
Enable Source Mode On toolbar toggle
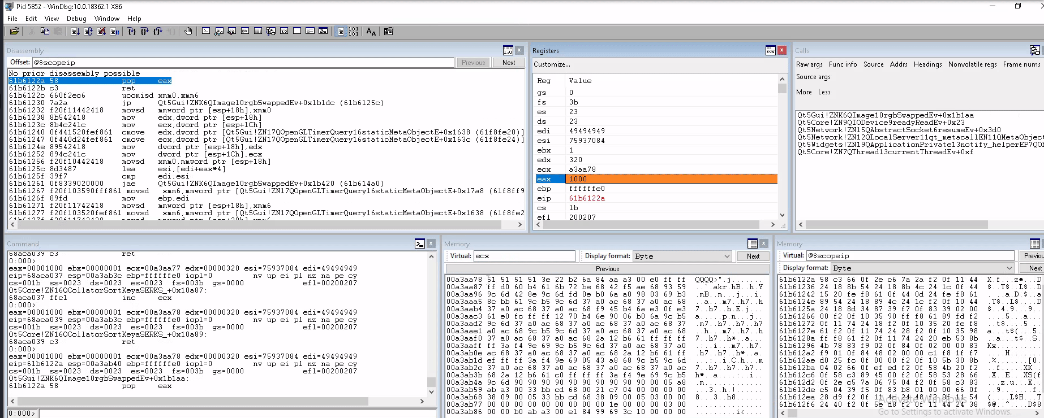pos(341,32)
